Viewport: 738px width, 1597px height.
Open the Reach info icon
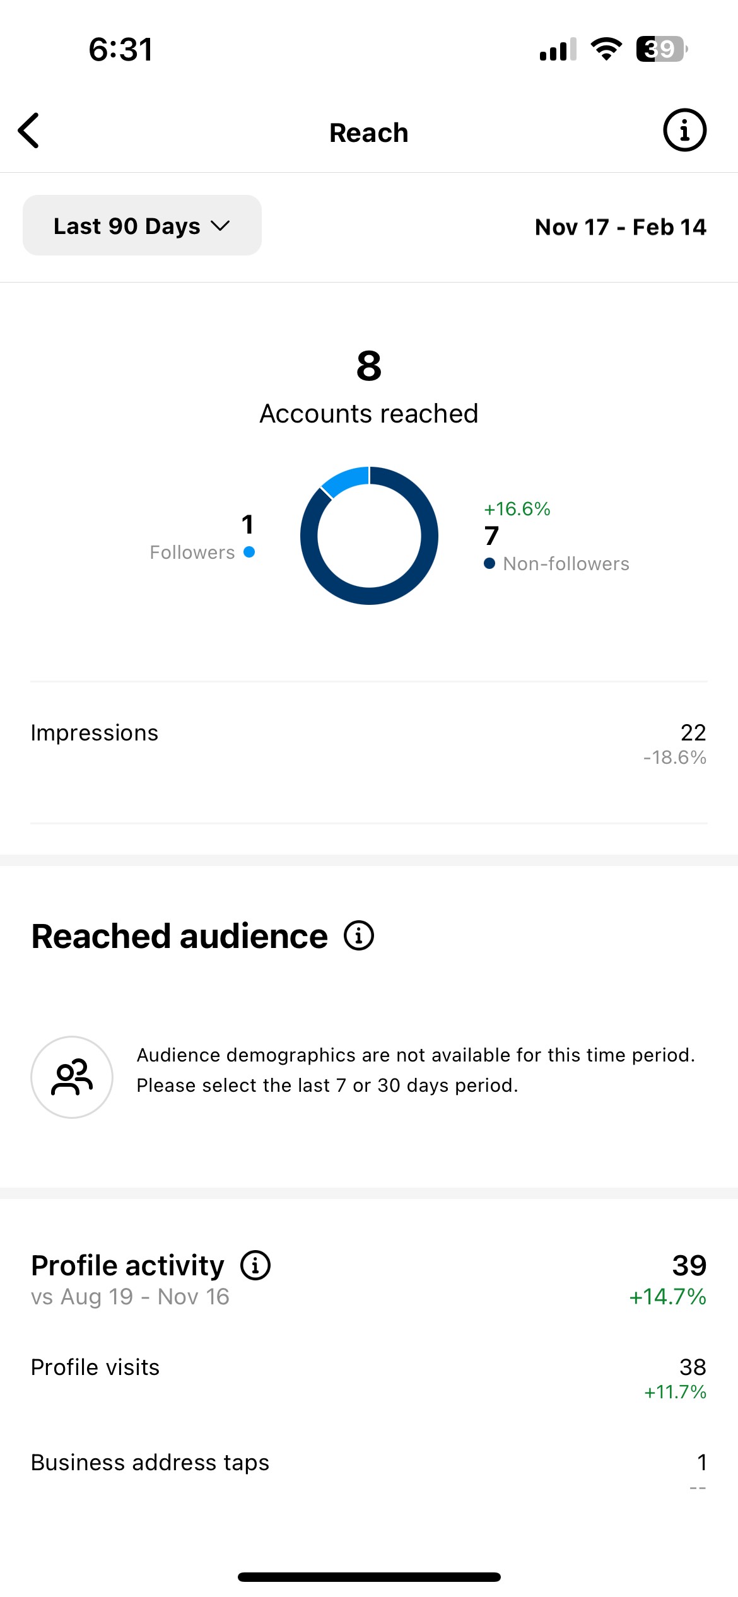pyautogui.click(x=684, y=131)
